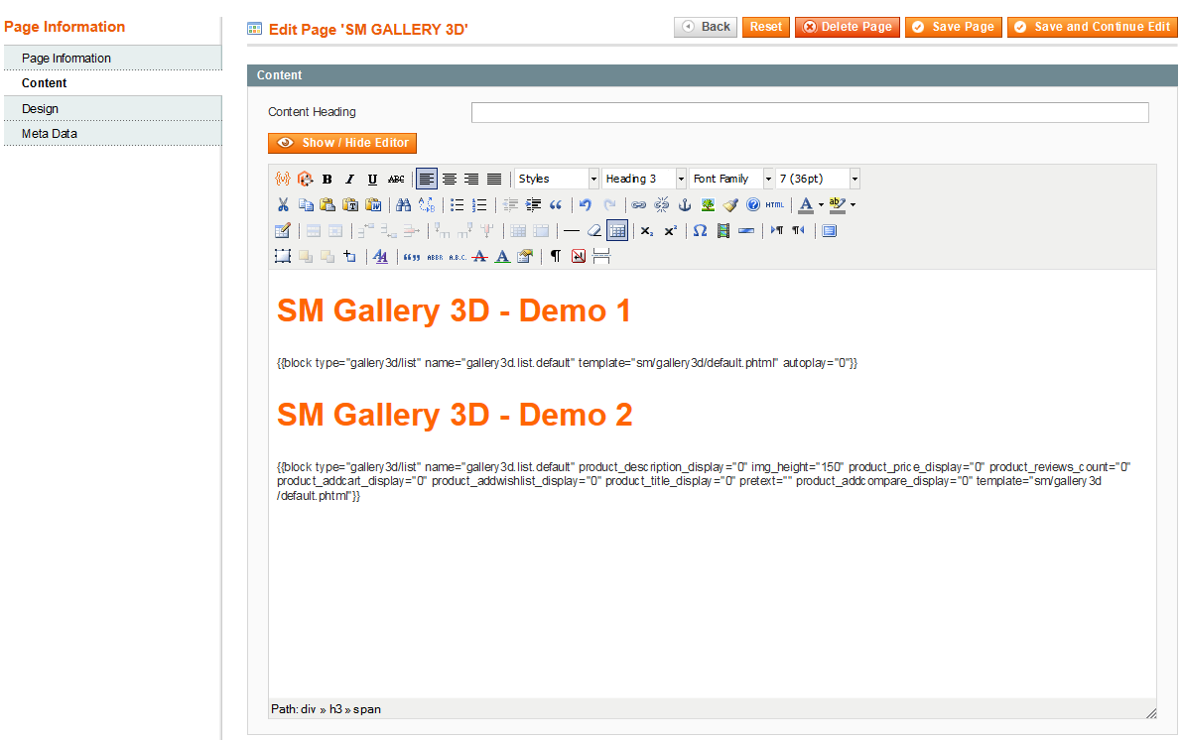
Task: Click the Cleanup messy code icon
Action: (x=729, y=204)
